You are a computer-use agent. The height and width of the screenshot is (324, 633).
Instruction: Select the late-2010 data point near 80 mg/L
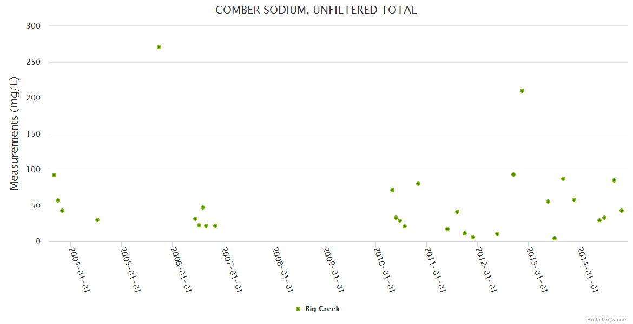pyautogui.click(x=418, y=184)
